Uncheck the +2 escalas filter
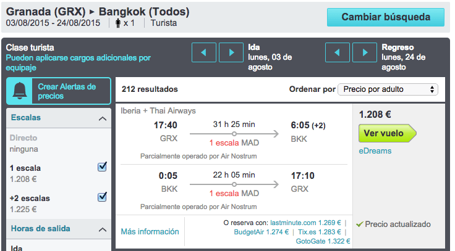 [x=103, y=197]
